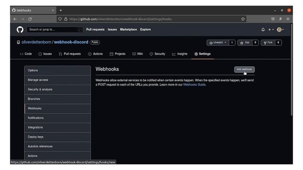Click Pull requests in top navigation

click(95, 29)
